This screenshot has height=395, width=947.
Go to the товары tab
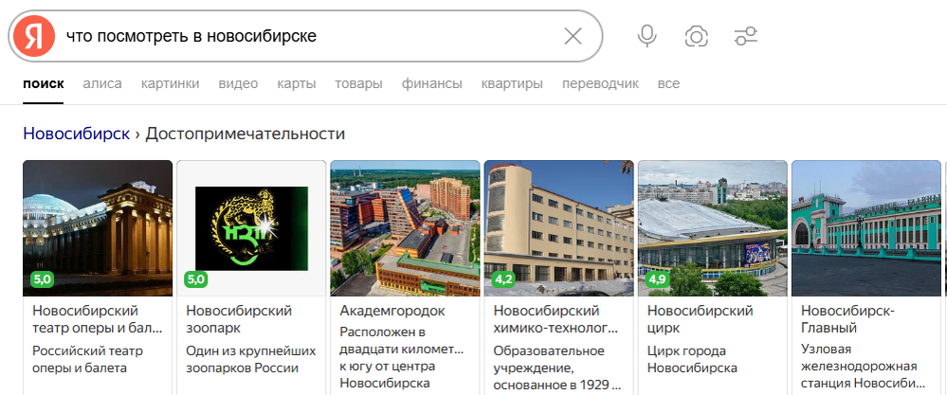pyautogui.click(x=358, y=83)
